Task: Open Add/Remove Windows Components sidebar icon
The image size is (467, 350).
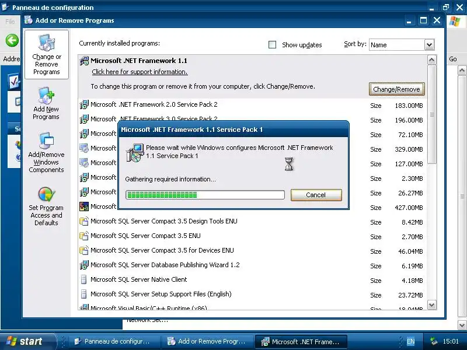Action: (46, 152)
